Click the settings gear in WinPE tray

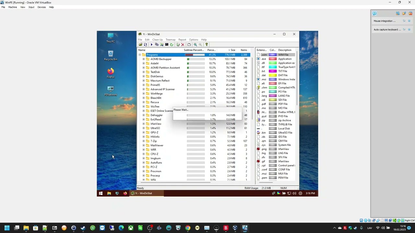point(300,193)
